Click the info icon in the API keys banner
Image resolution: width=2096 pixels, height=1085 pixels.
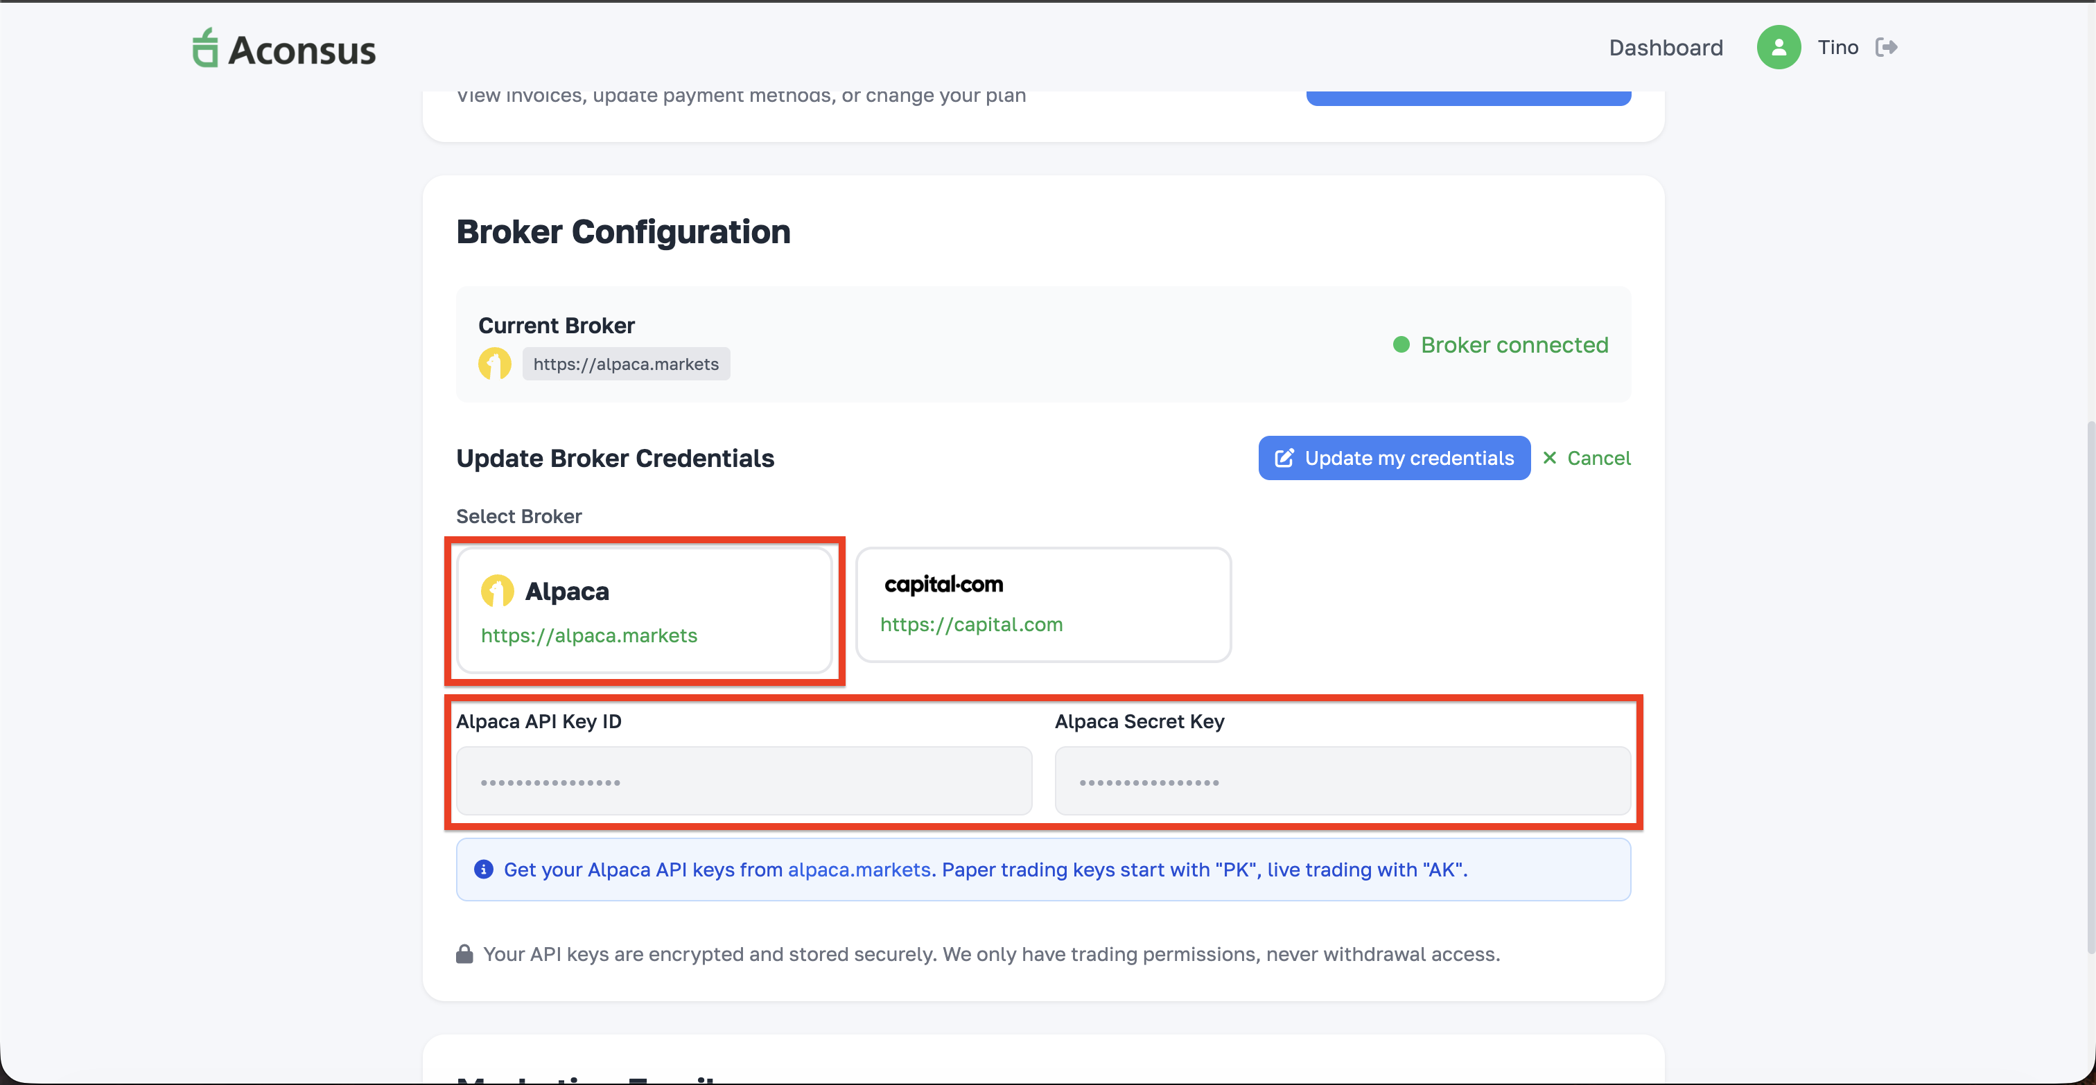point(483,870)
